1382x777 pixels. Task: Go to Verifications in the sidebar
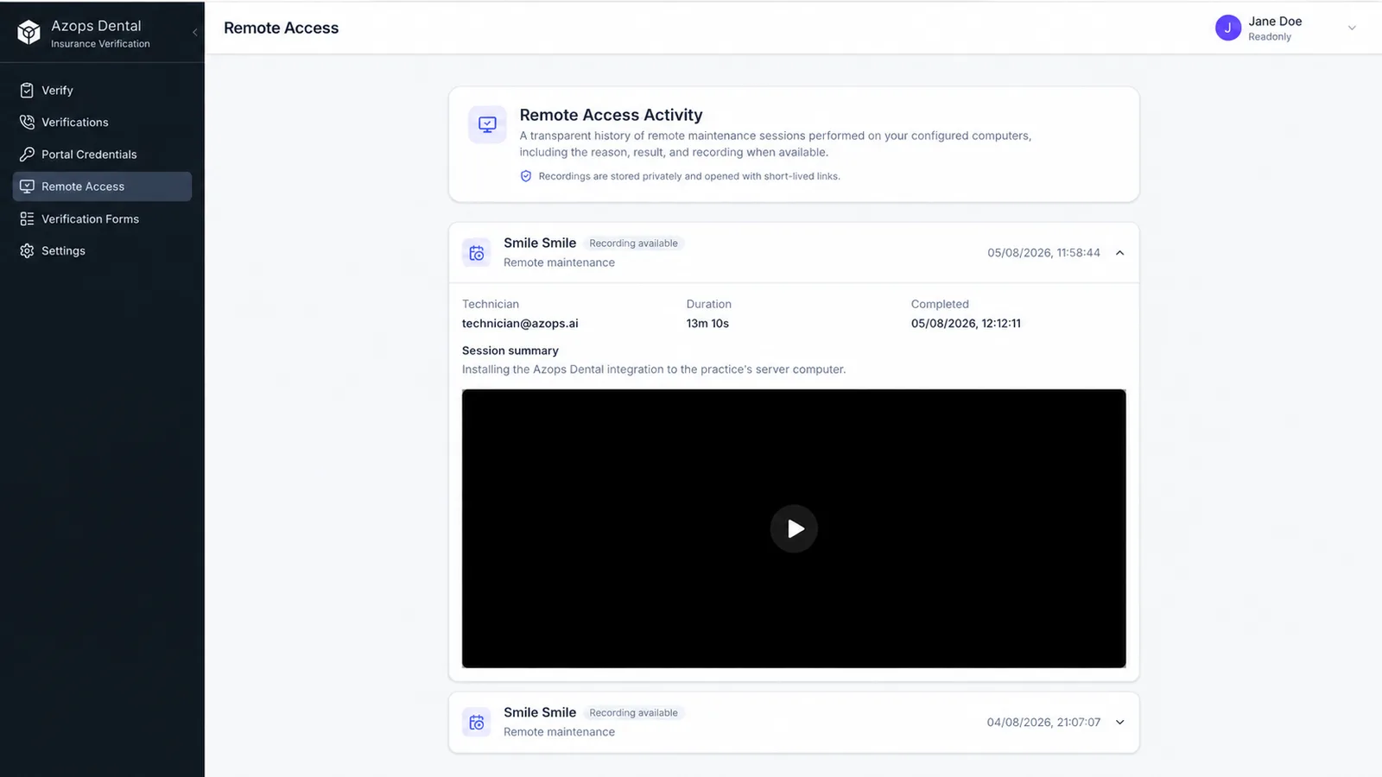pyautogui.click(x=102, y=122)
